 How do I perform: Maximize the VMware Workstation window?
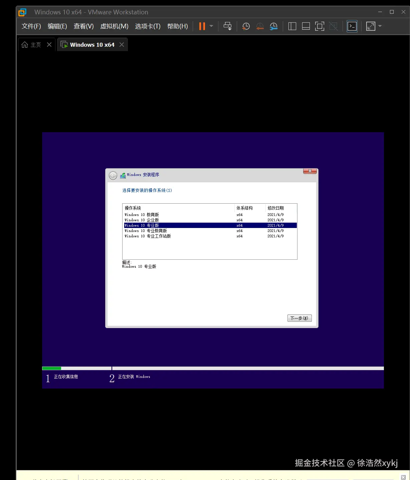[x=392, y=12]
